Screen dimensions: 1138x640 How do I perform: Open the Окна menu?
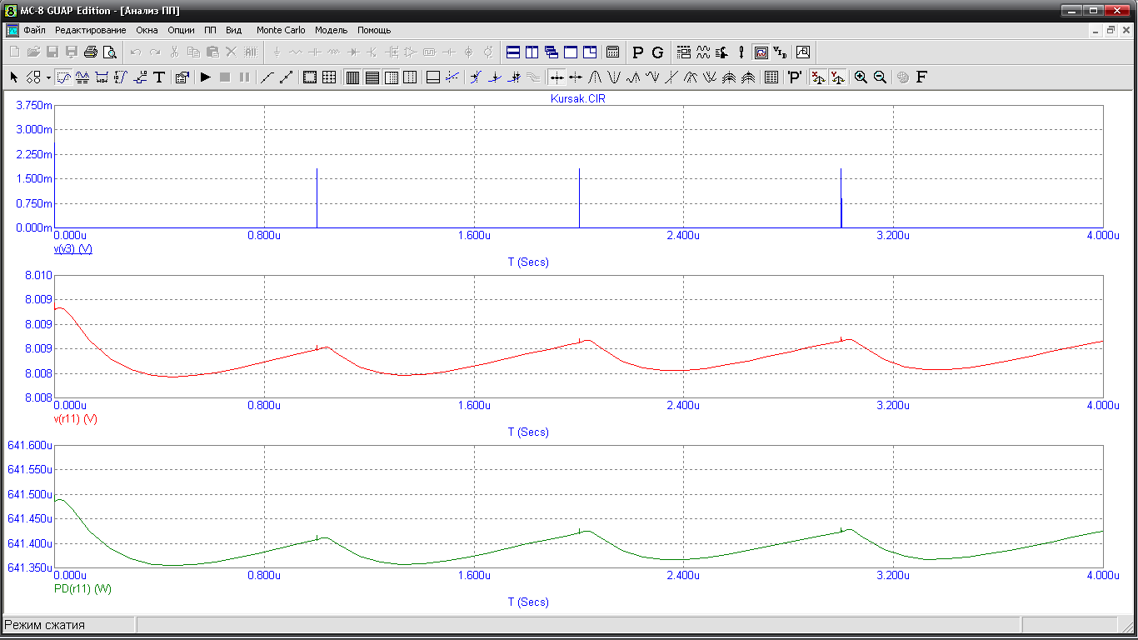pos(147,30)
